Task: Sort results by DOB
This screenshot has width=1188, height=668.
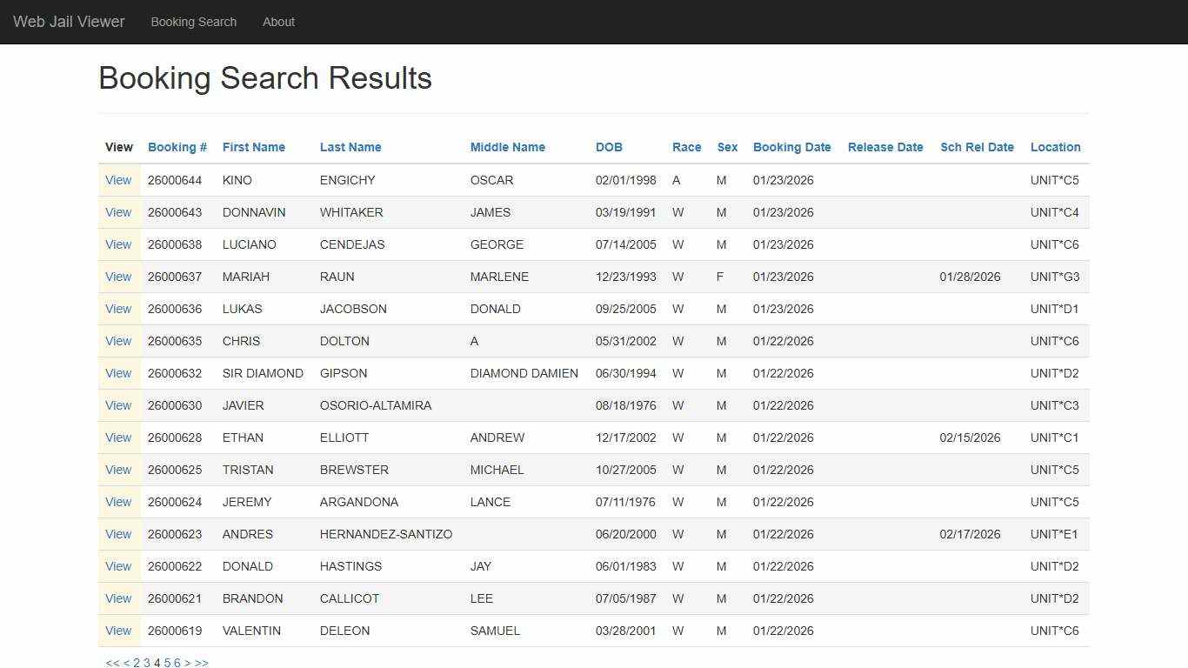Action: pos(609,147)
